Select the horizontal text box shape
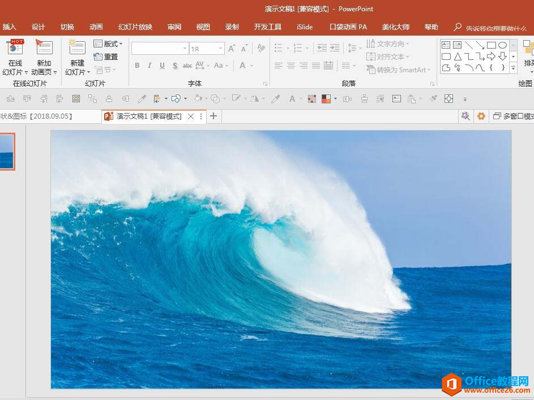Viewport: 534px width, 400px height. point(446,45)
